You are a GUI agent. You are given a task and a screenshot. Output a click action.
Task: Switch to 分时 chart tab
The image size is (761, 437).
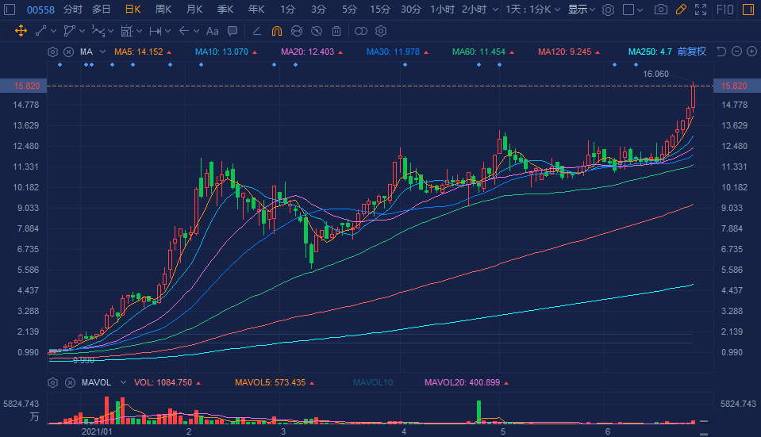click(x=73, y=10)
